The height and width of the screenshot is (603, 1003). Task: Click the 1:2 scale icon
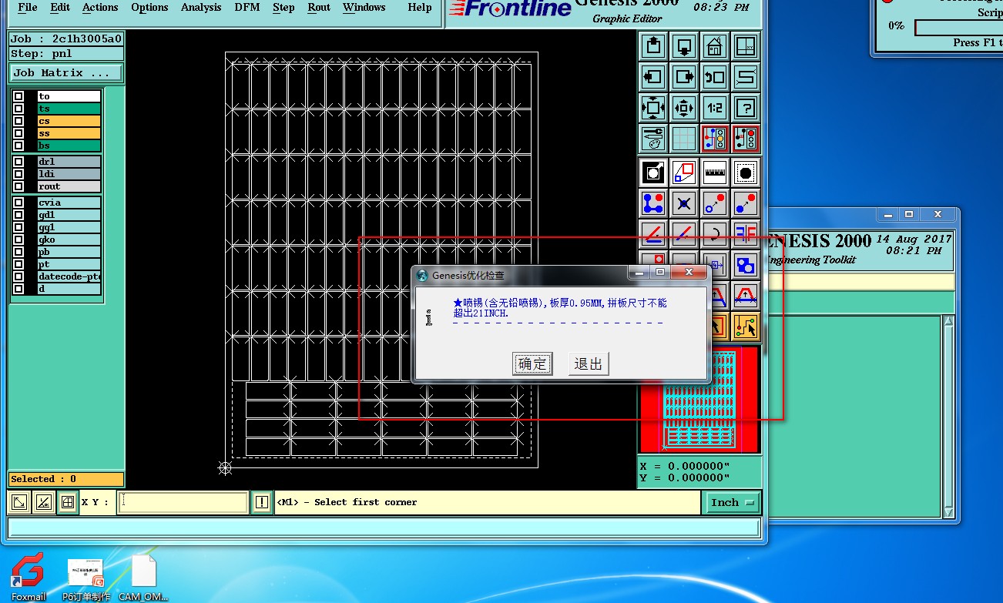click(715, 108)
